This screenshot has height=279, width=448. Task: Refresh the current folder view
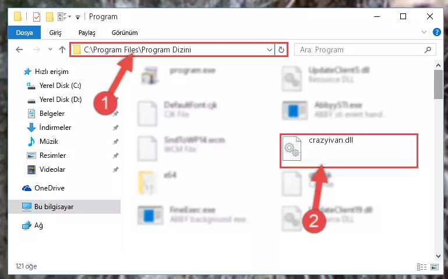(281, 50)
